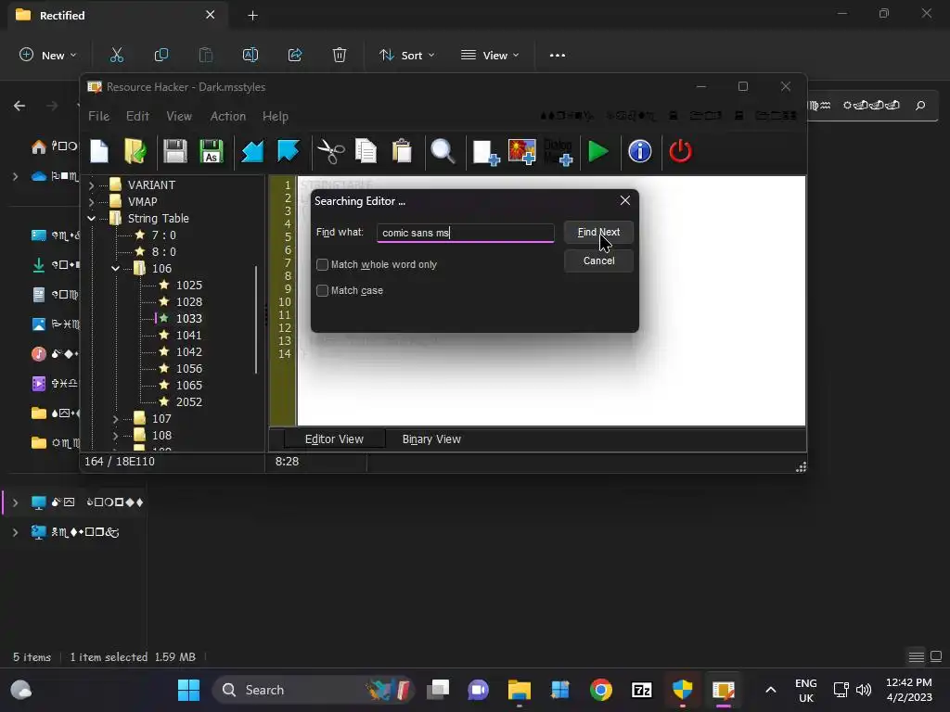Open Google Chrome from taskbar
Image resolution: width=950 pixels, height=712 pixels.
tap(601, 690)
